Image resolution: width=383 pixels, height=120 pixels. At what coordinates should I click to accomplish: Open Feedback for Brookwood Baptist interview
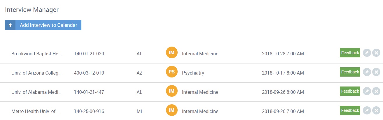(x=350, y=53)
